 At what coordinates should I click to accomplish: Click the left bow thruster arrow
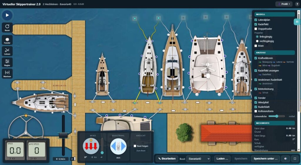[113, 146]
